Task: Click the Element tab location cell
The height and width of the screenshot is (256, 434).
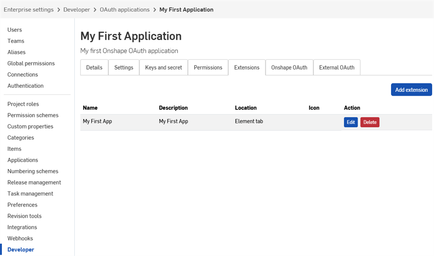Action: 249,121
